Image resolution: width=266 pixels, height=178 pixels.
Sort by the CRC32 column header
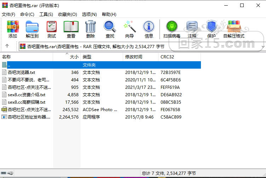tap(179, 57)
